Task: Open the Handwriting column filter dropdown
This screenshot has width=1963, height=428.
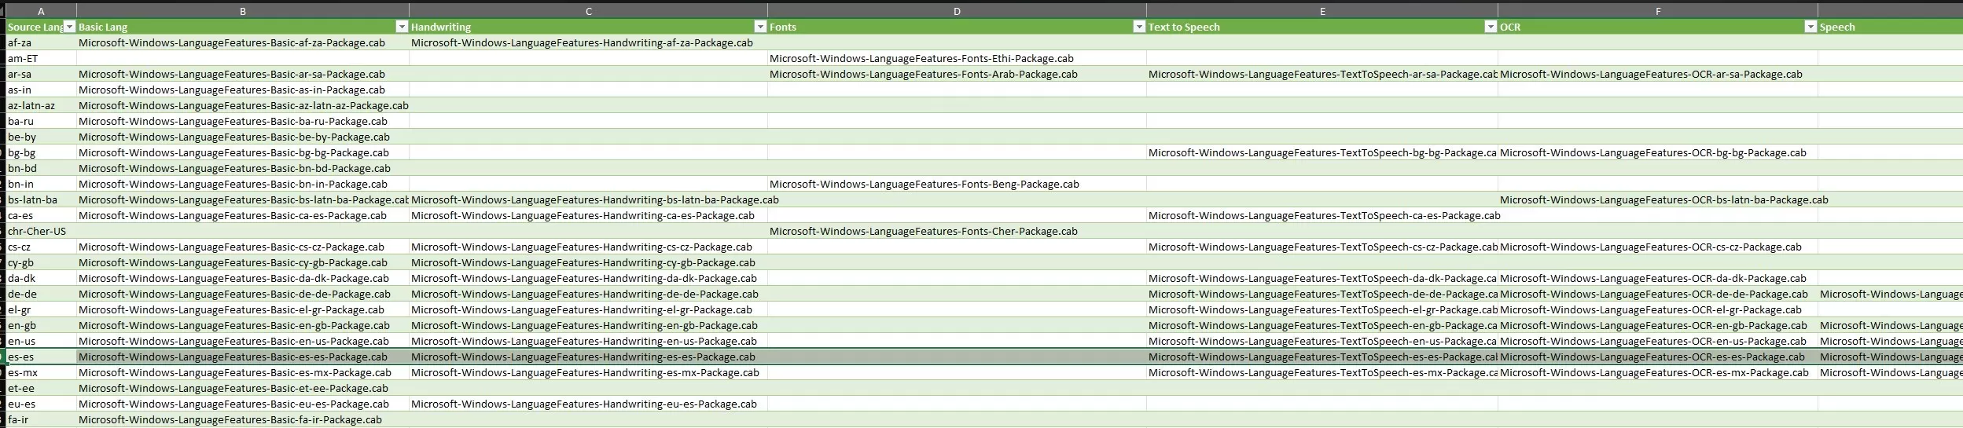Action: click(760, 27)
